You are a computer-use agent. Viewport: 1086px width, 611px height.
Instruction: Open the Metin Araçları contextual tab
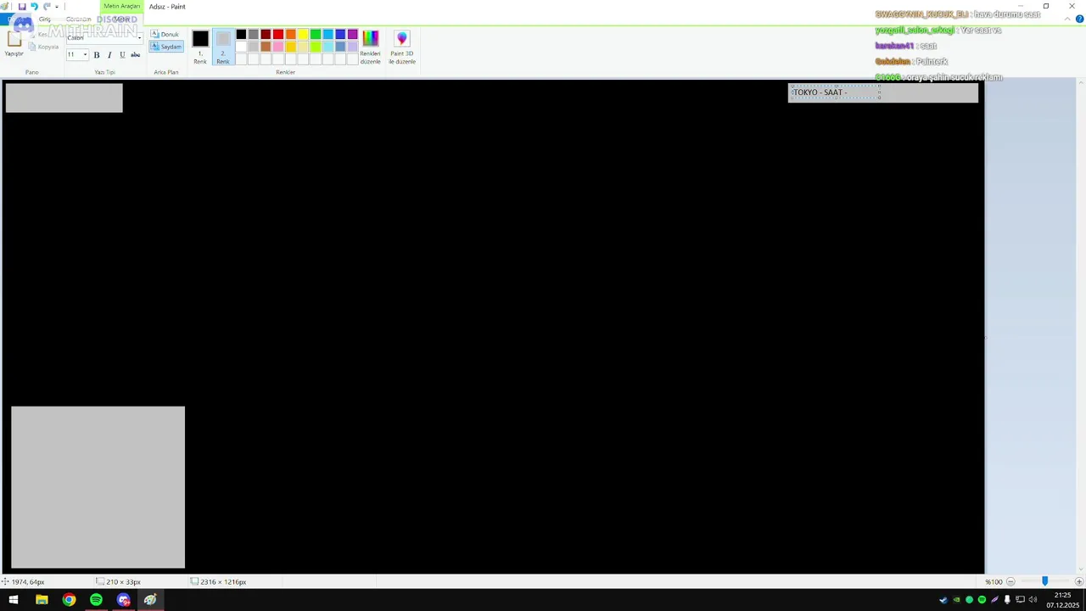(122, 6)
